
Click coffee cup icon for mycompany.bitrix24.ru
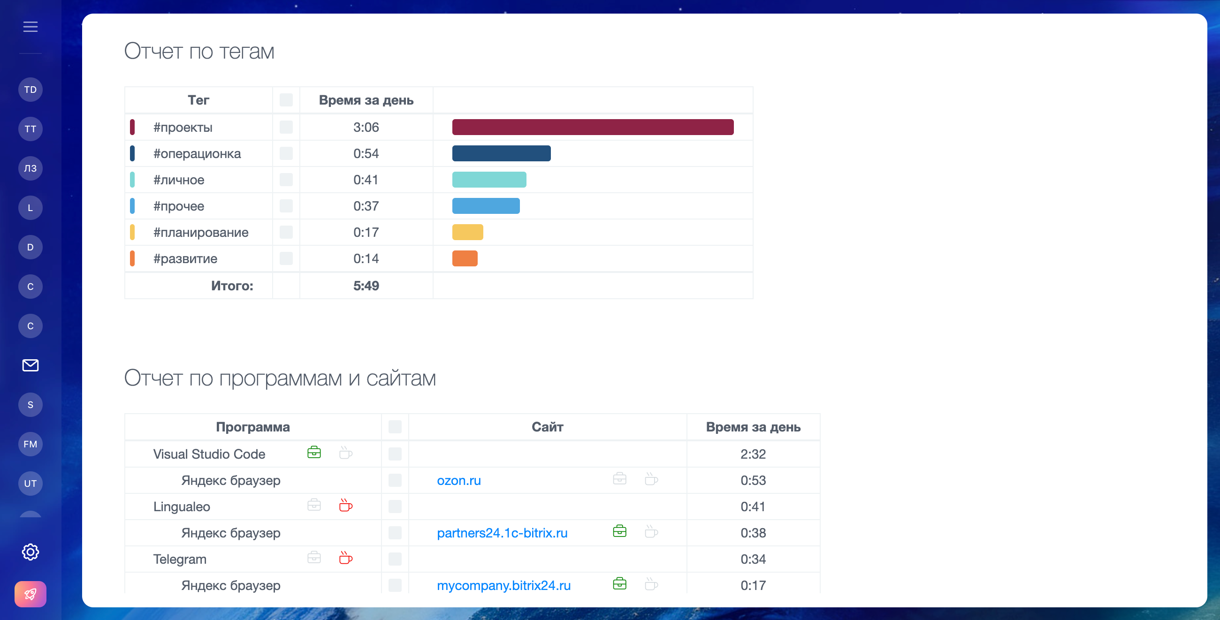(x=651, y=584)
